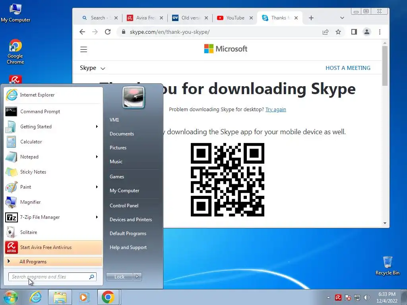Open Chrome tab search chevron
The image size is (407, 305).
[342, 18]
